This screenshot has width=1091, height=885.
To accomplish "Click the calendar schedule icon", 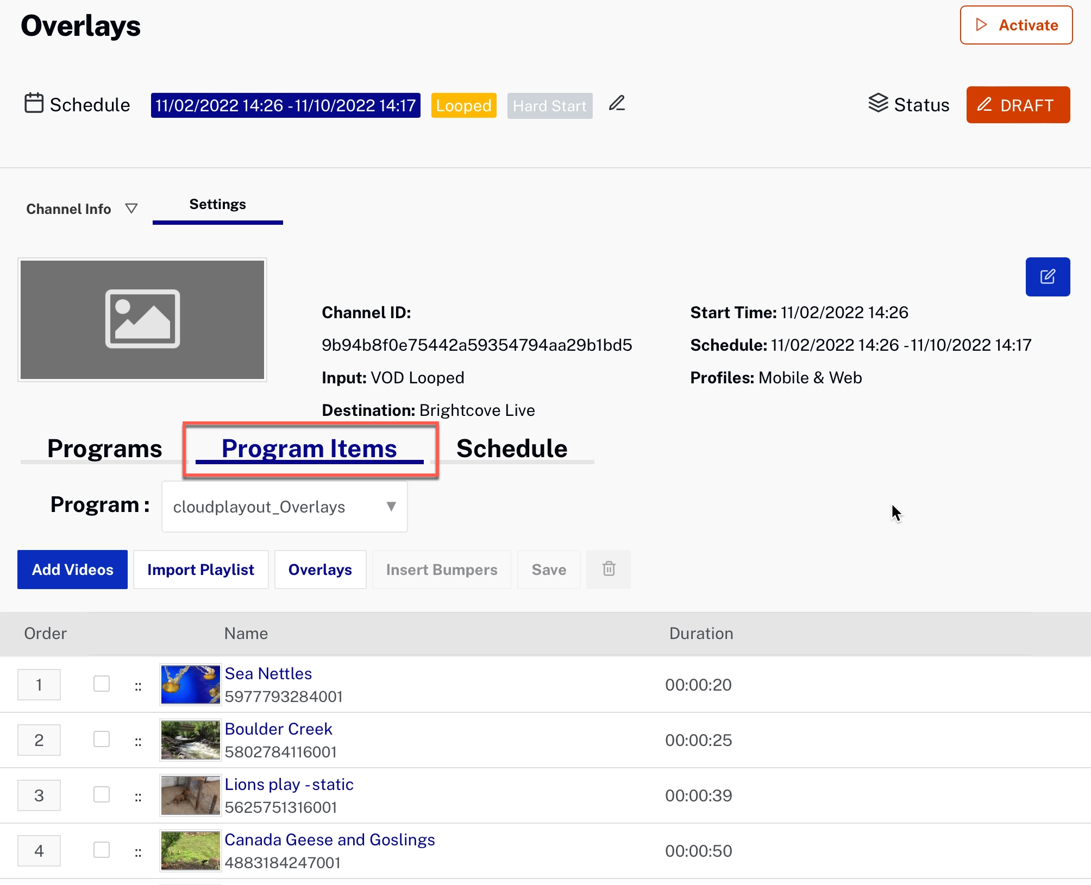I will point(34,104).
